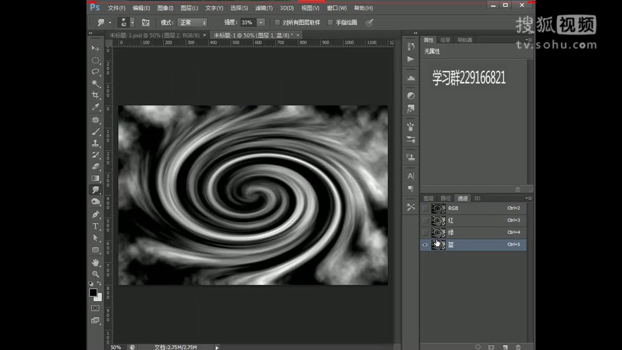This screenshot has width=622, height=350.
Task: Select the 红 channel
Action: pyautogui.click(x=451, y=221)
